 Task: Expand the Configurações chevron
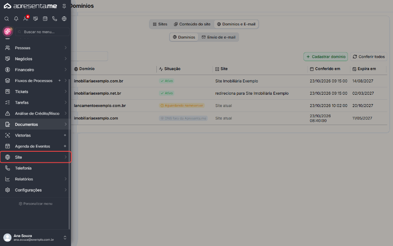tap(65, 190)
